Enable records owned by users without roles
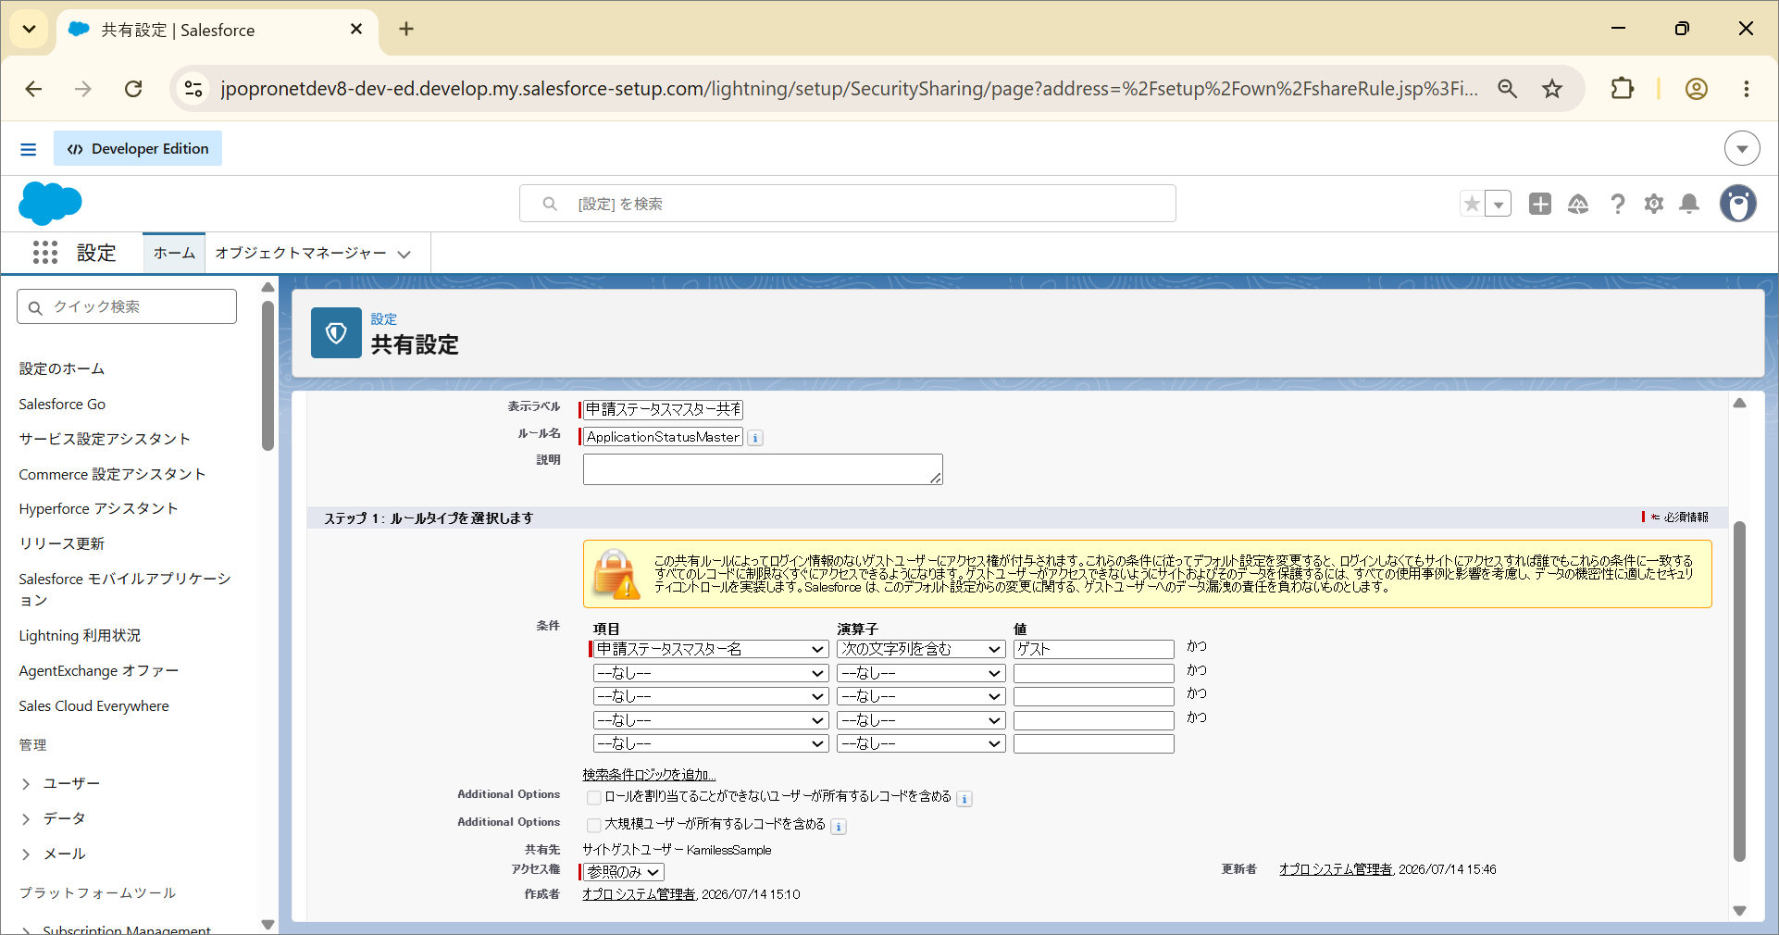The height and width of the screenshot is (935, 1779). (594, 798)
